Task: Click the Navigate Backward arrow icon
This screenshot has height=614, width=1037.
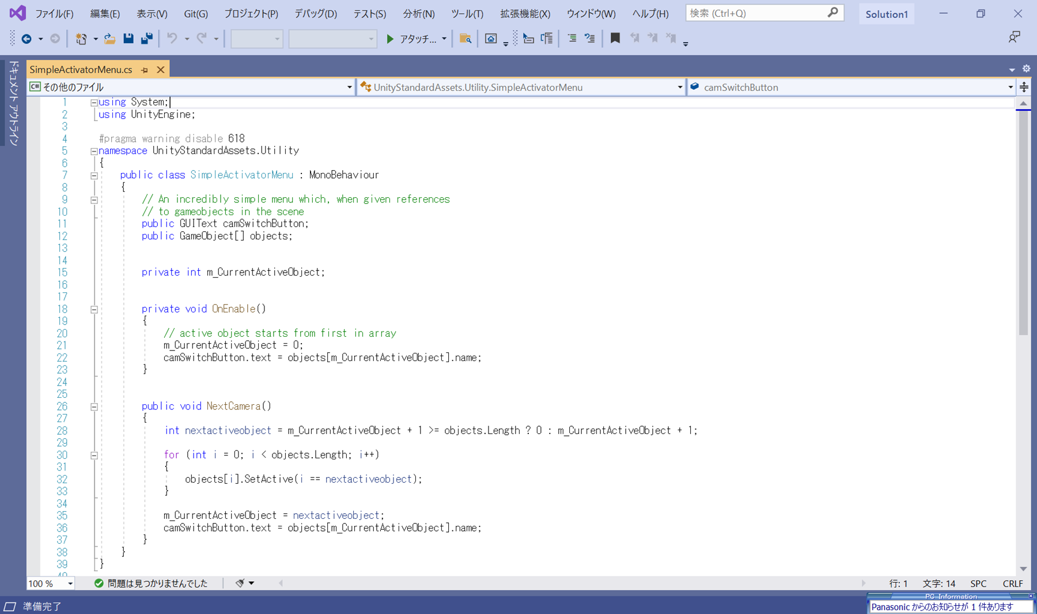Action: coord(28,39)
